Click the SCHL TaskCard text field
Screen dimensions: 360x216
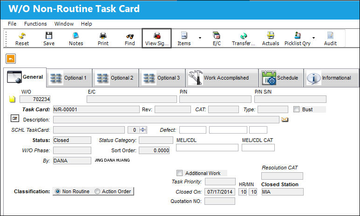(x=89, y=130)
